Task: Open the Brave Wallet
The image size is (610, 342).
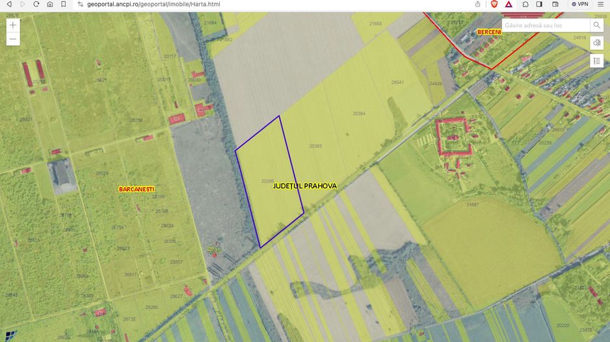Action: pyautogui.click(x=555, y=4)
